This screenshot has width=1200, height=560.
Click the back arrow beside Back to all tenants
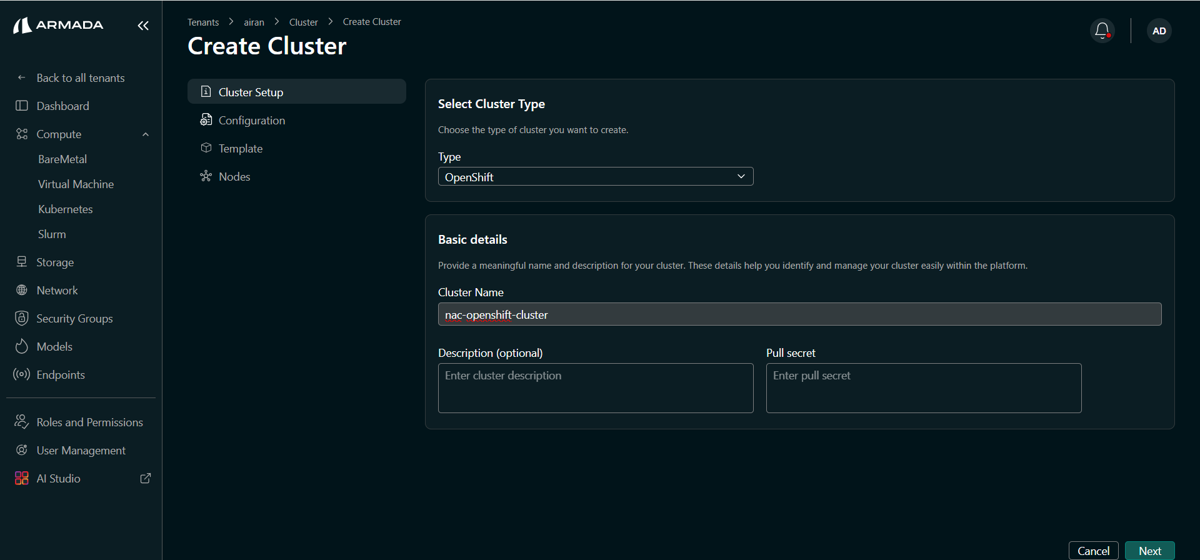click(x=22, y=77)
